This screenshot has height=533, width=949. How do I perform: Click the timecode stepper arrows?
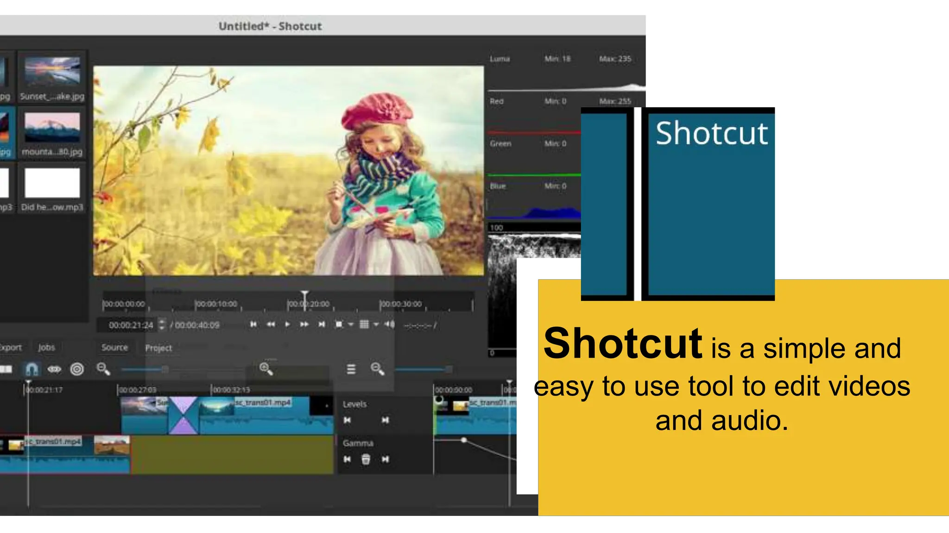[x=162, y=325]
